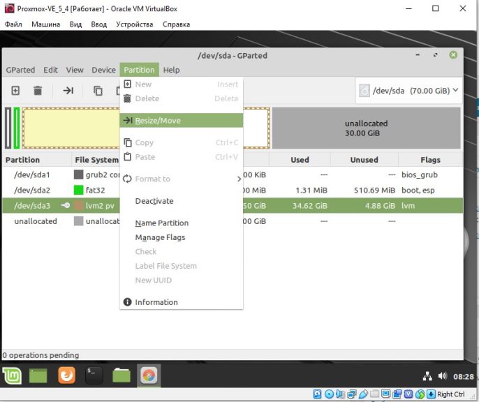Click VirtualBox audio status icon
Image resolution: width=479 pixels, height=402 pixels.
click(x=340, y=394)
